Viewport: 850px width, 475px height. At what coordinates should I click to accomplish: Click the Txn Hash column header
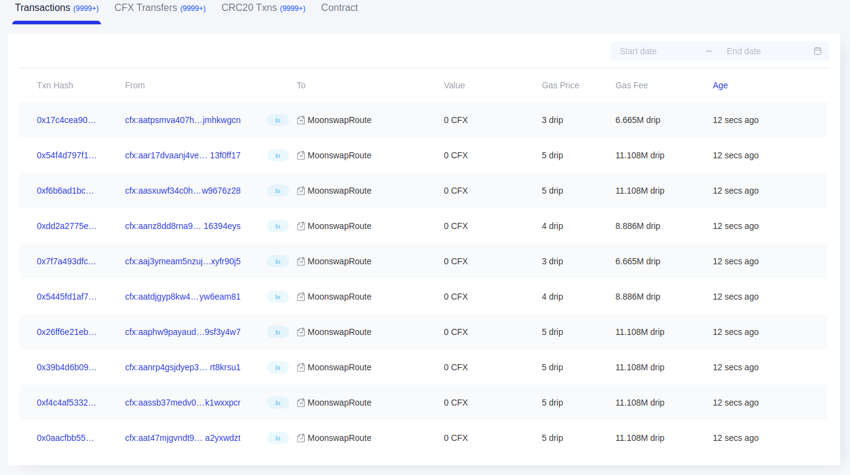55,85
